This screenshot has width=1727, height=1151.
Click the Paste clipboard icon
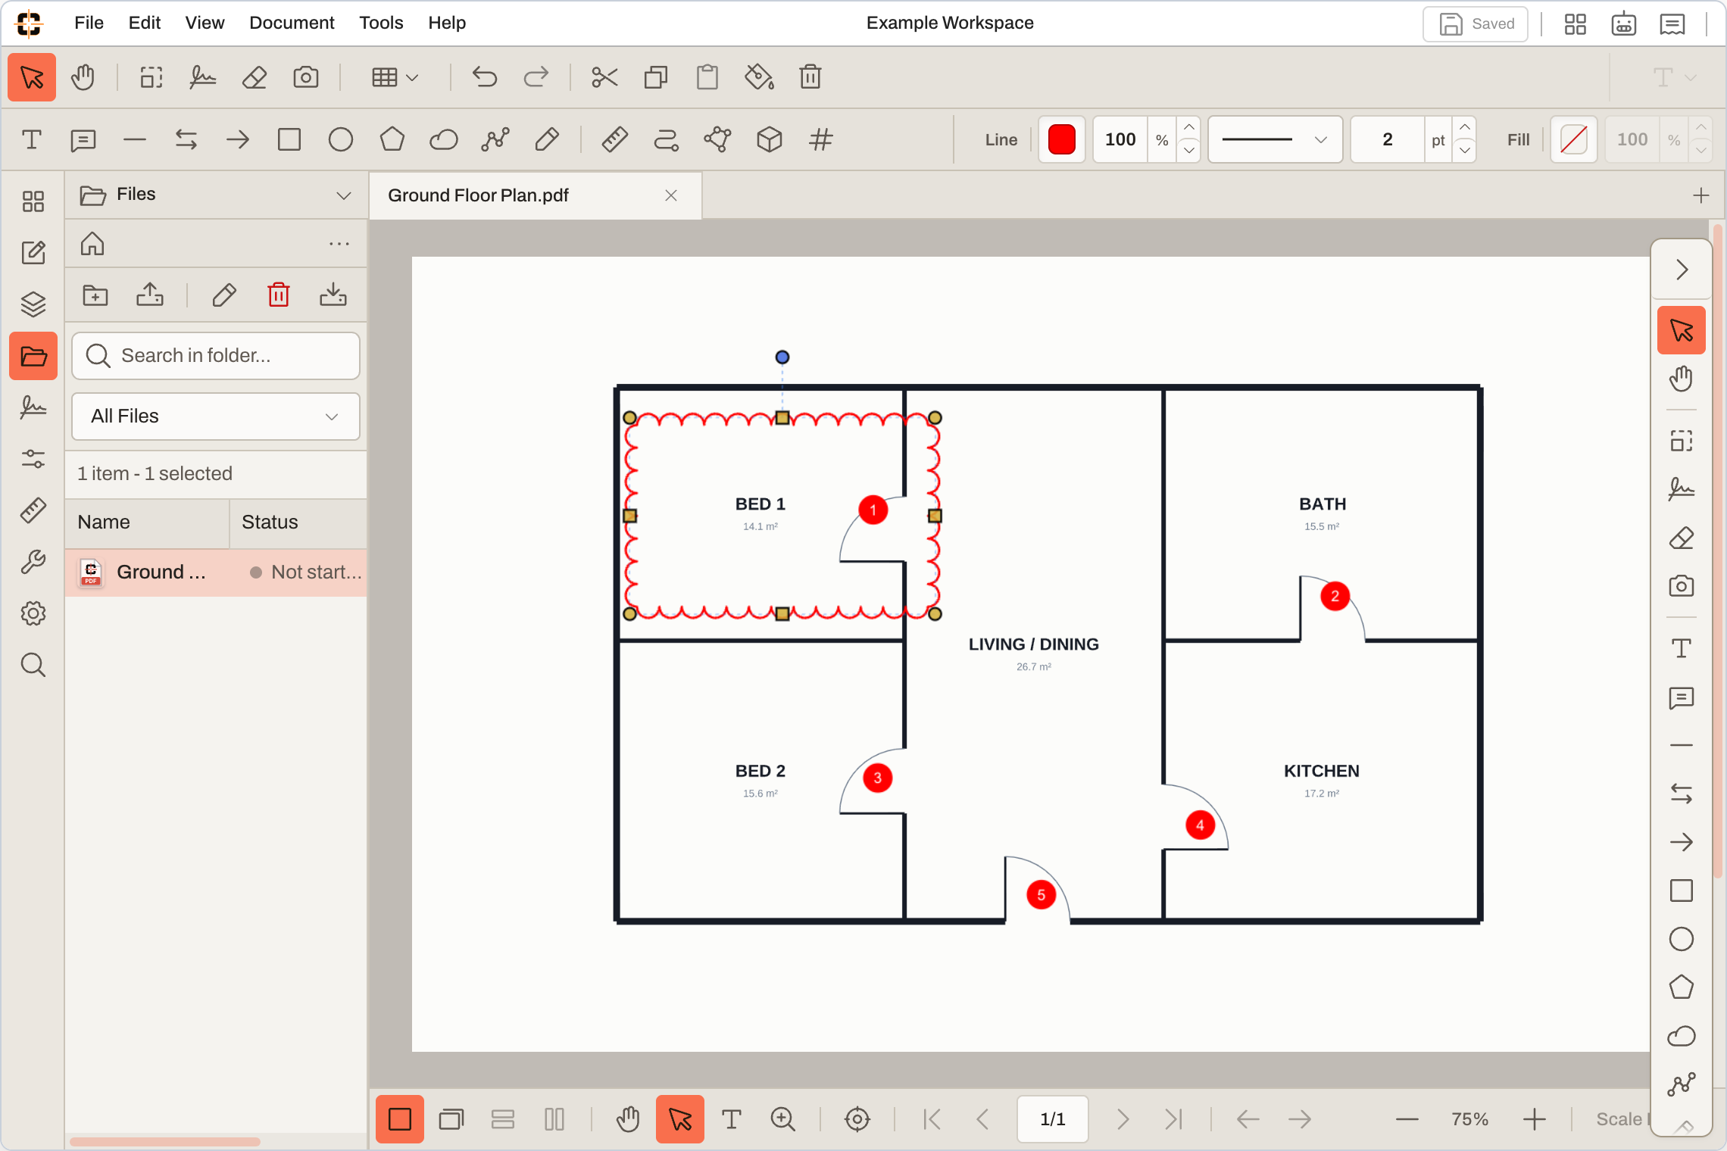707,77
